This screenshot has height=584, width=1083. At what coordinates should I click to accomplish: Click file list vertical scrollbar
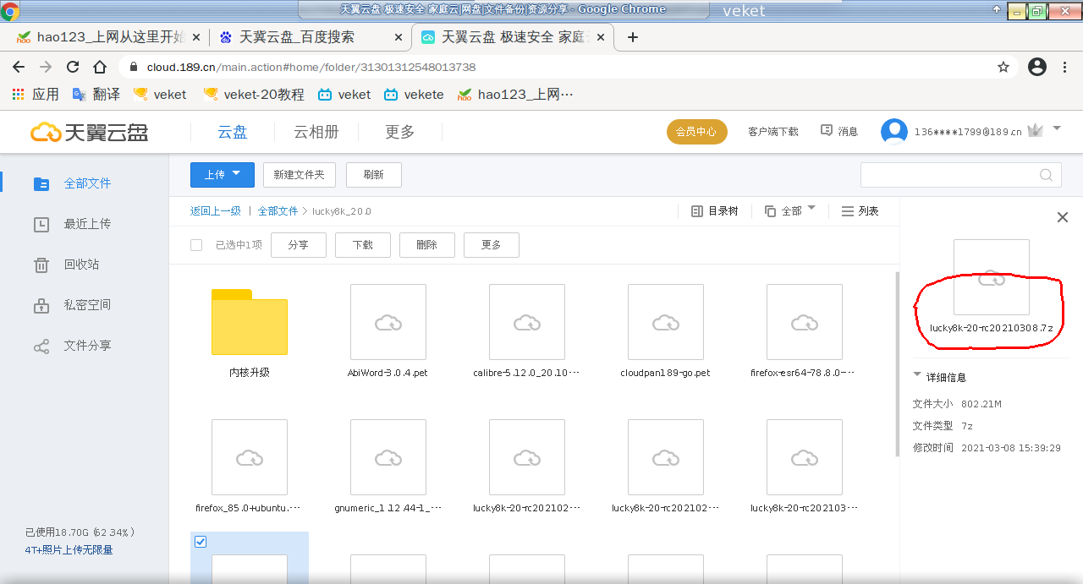pos(897,363)
